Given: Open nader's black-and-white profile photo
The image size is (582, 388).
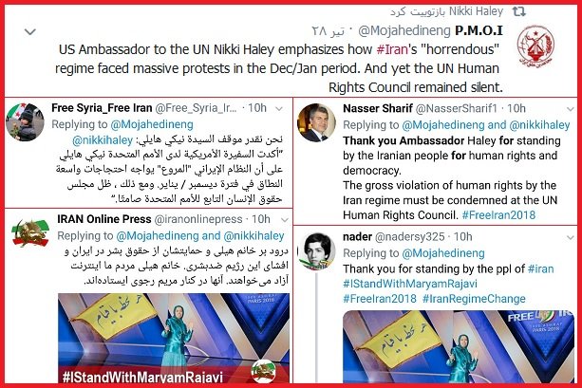Looking at the screenshot, I should point(316,250).
